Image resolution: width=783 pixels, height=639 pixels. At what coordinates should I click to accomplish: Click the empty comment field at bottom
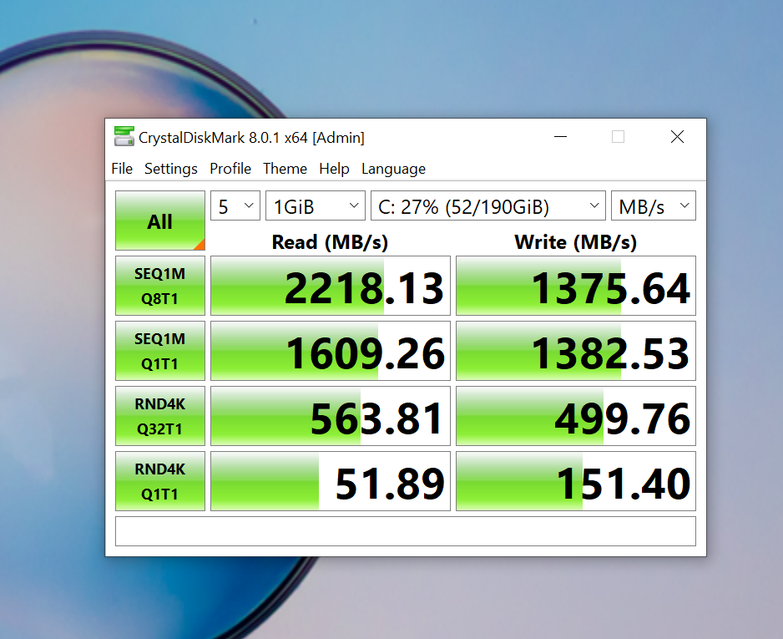point(406,531)
